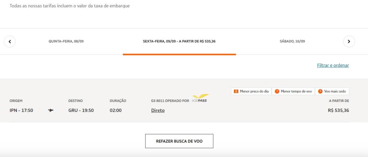Select the R$ 535,36 fare price

(x=339, y=110)
